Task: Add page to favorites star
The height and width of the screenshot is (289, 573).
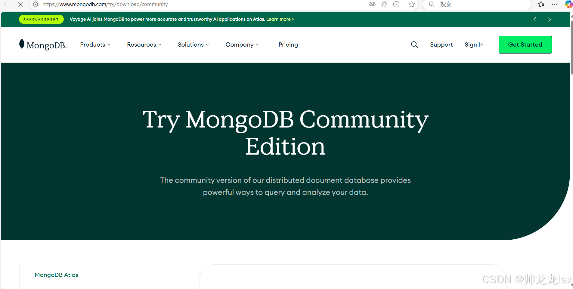Action: click(412, 4)
